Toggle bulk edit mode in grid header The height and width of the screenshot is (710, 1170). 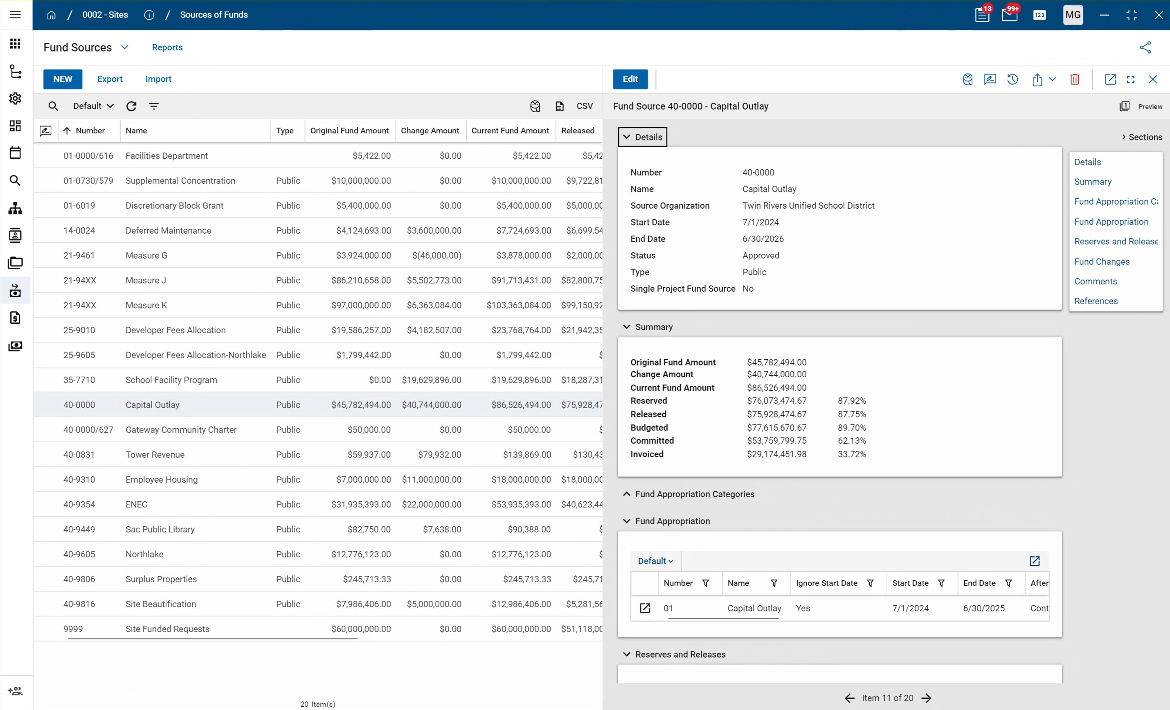pos(45,131)
